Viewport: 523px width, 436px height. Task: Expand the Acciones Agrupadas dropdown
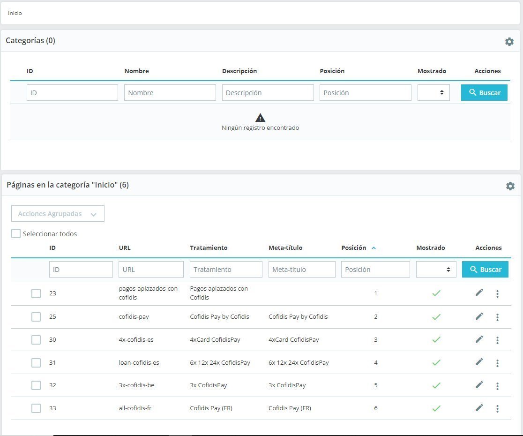(58, 214)
